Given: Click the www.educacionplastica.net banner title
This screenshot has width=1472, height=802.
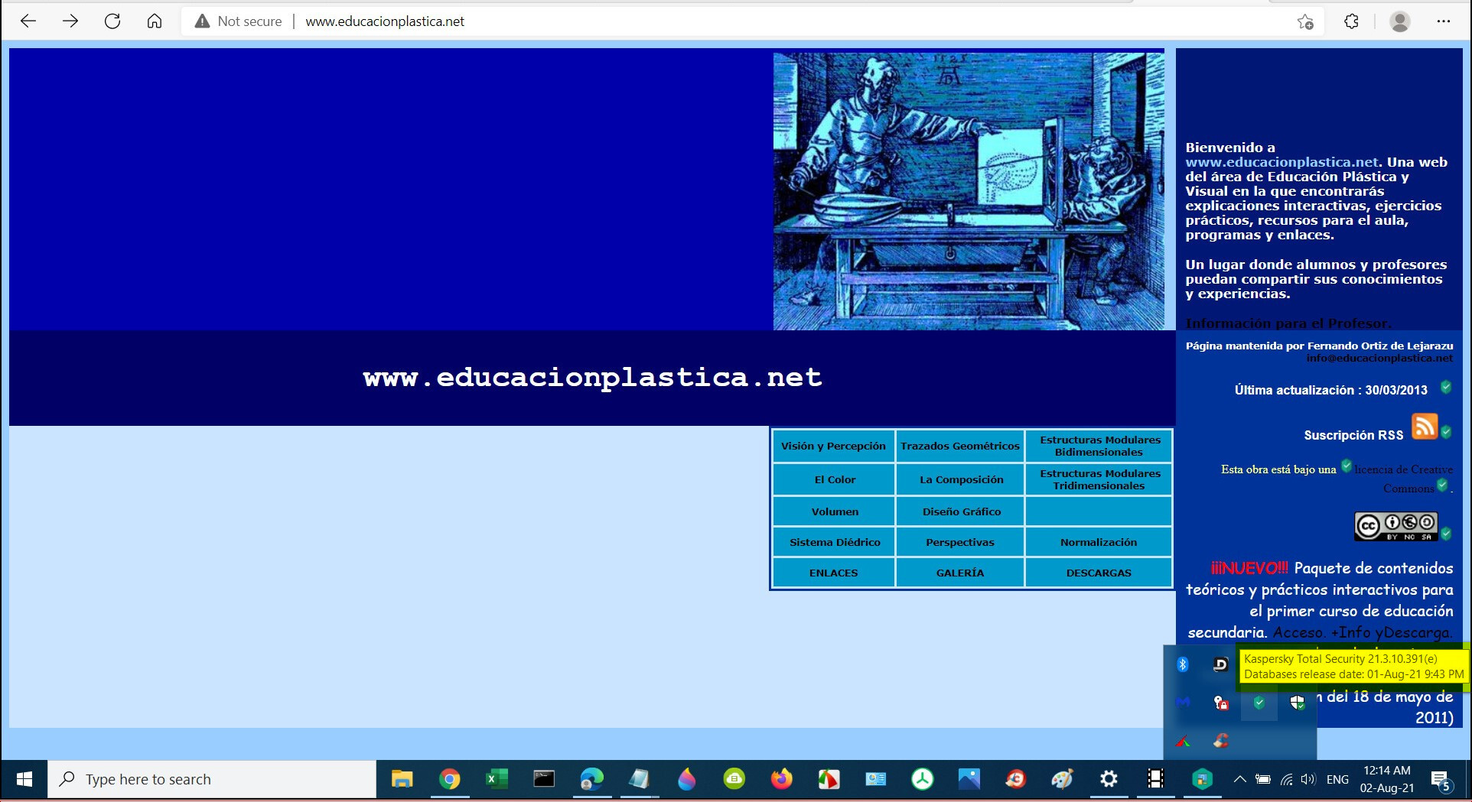Looking at the screenshot, I should coord(592,378).
